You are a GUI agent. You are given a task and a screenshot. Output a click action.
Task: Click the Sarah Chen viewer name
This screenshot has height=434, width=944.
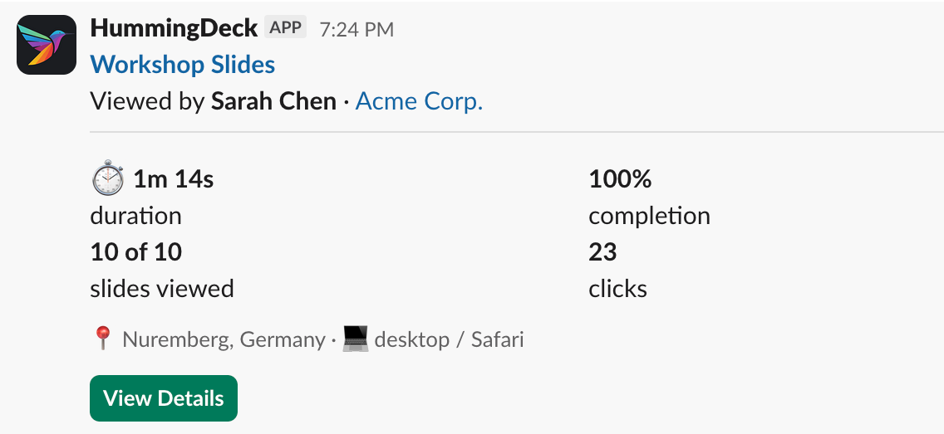pyautogui.click(x=273, y=101)
